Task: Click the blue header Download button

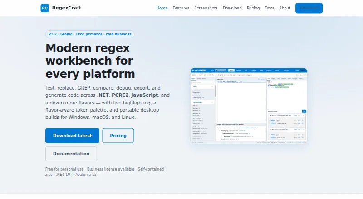Action: [x=309, y=8]
